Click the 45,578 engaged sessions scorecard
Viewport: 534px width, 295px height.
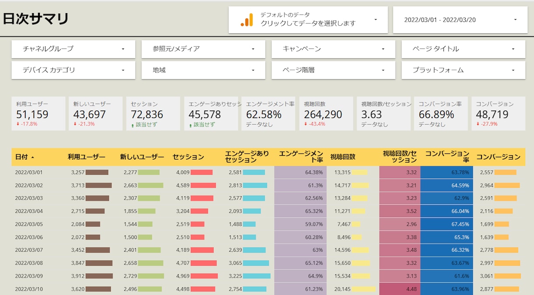(211, 114)
